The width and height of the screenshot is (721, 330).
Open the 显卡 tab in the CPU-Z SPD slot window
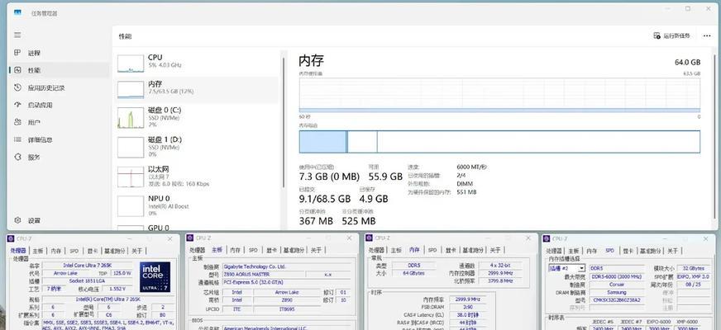(628, 251)
